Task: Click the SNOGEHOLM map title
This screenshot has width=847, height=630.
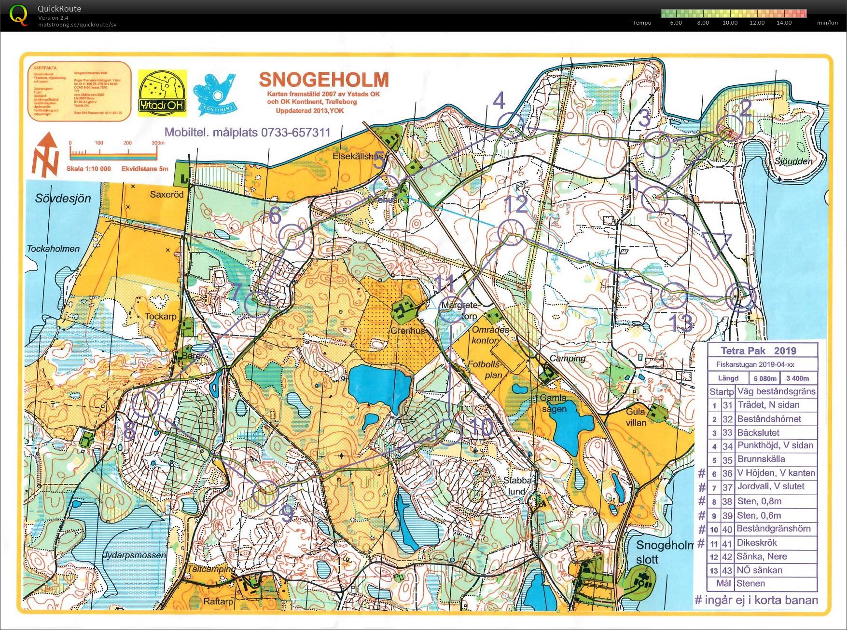Action: (x=324, y=80)
